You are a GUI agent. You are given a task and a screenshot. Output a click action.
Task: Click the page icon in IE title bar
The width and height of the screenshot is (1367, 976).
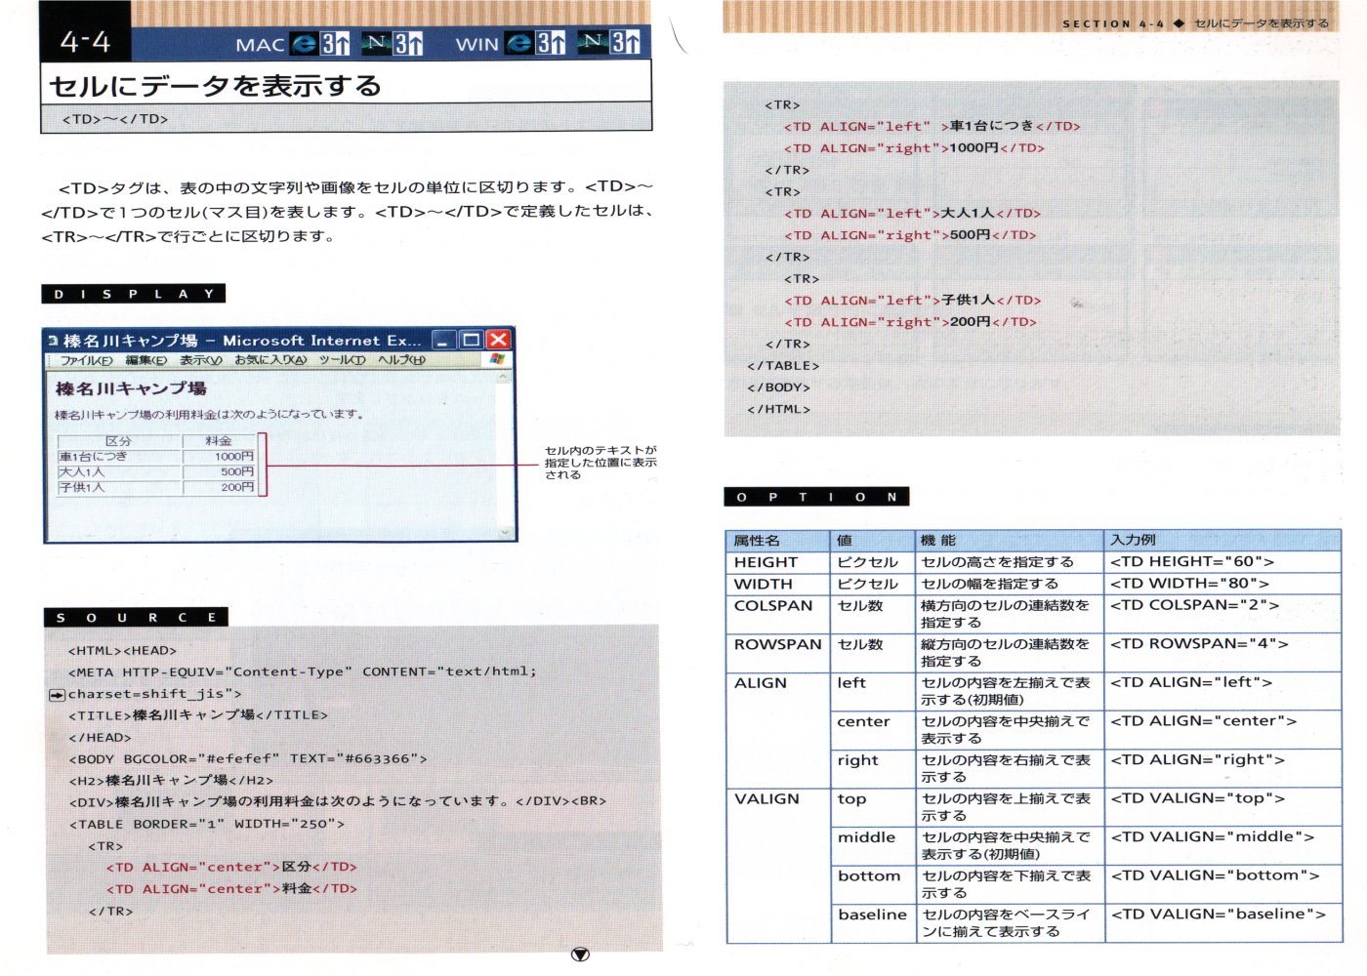[53, 341]
